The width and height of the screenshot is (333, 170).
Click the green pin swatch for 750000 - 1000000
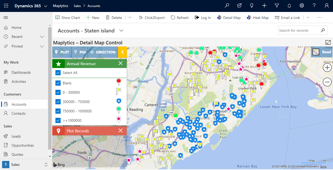point(119,110)
